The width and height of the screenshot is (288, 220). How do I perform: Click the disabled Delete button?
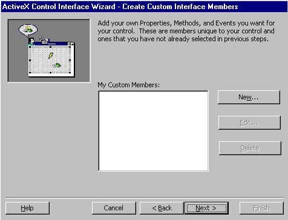pyautogui.click(x=250, y=148)
